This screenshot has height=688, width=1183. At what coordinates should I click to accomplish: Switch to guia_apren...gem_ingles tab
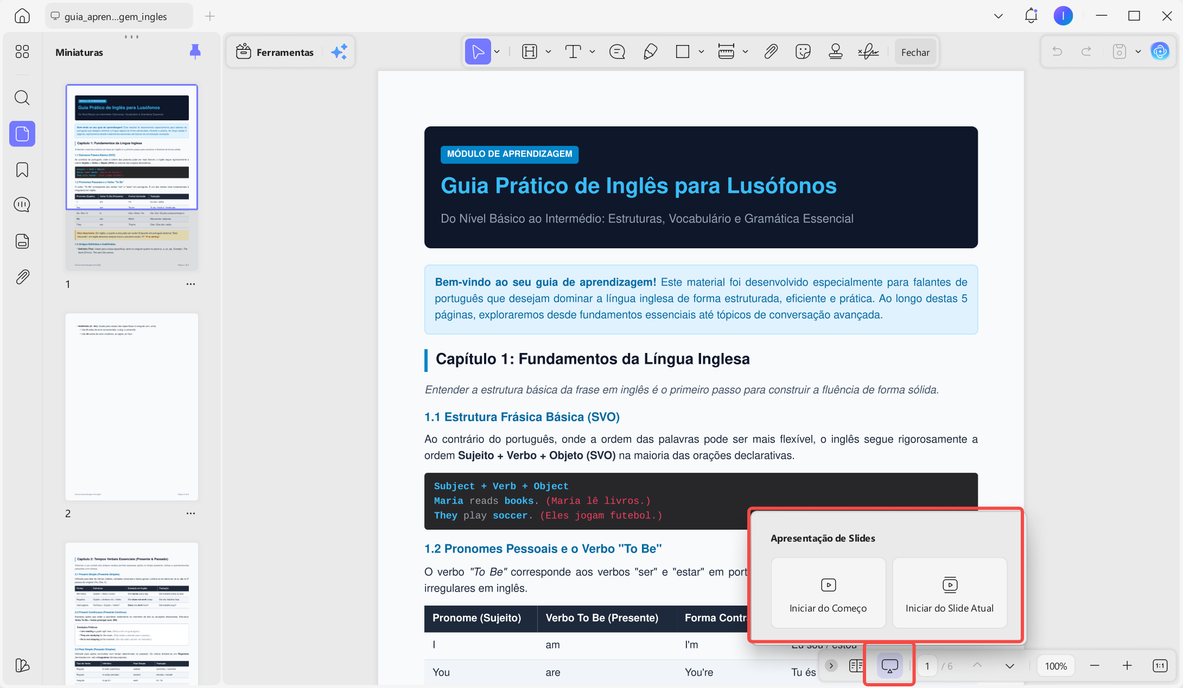(x=118, y=16)
